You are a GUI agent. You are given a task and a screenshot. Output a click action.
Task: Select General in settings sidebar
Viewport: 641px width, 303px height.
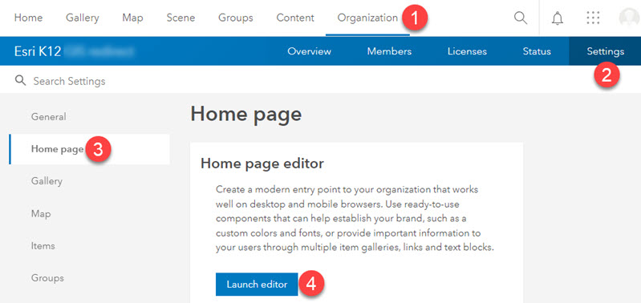click(49, 117)
